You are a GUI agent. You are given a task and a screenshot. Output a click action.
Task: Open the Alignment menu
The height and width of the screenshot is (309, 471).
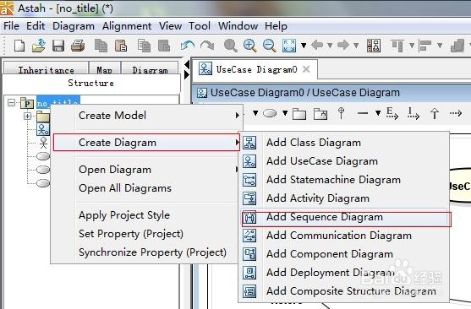pos(127,26)
